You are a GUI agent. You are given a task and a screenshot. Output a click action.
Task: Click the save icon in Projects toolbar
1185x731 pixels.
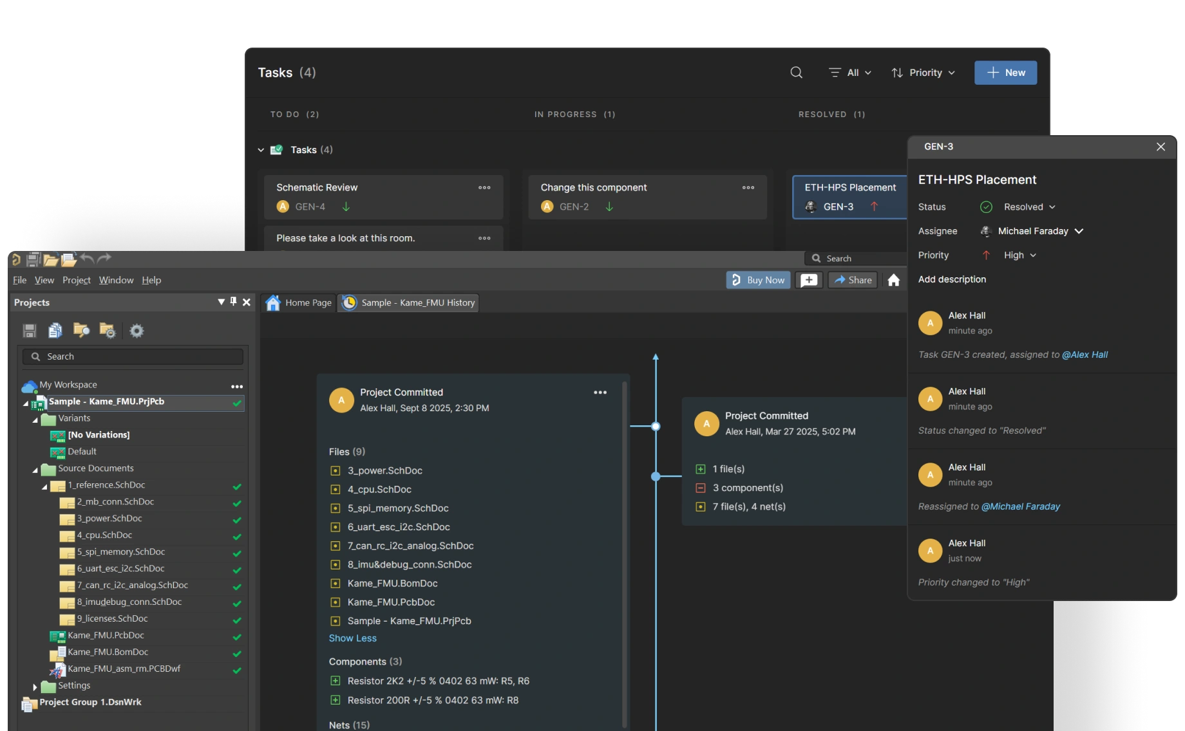click(30, 331)
